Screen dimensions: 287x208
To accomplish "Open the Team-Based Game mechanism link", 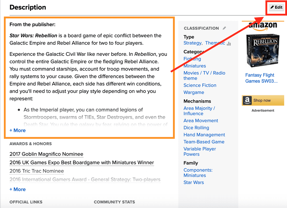I will tap(204, 142).
